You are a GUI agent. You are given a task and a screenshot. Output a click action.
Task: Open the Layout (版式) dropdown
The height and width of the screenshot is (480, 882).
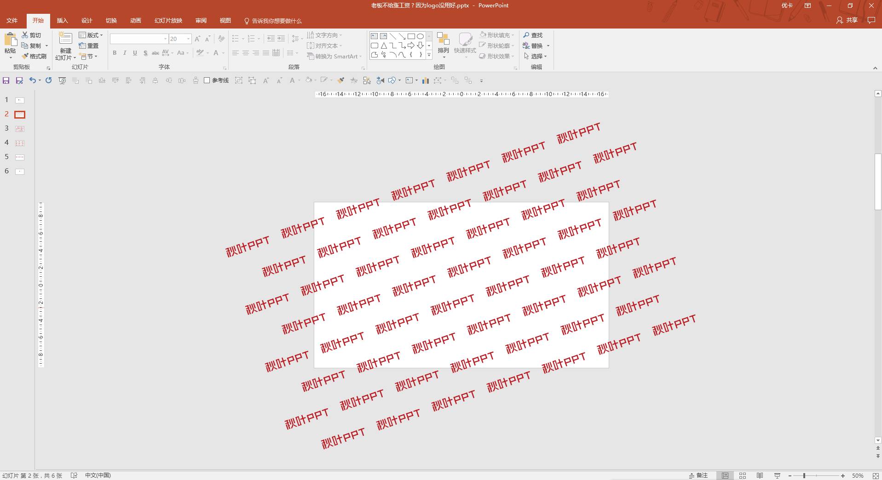[91, 35]
